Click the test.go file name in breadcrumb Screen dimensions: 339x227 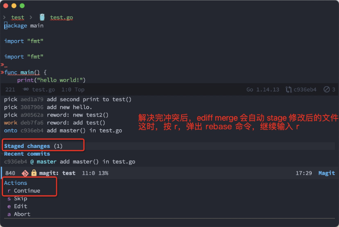(x=61, y=17)
